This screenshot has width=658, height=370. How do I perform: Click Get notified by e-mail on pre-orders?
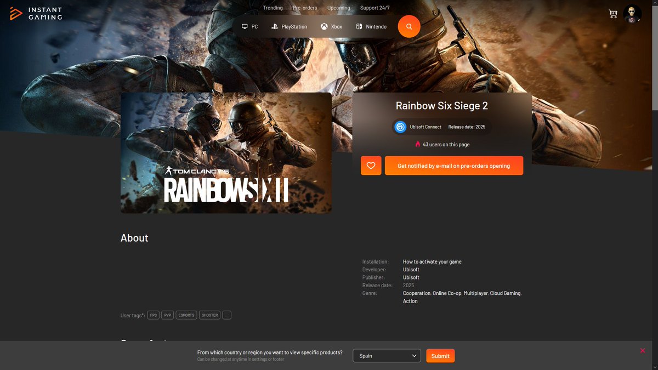click(454, 165)
